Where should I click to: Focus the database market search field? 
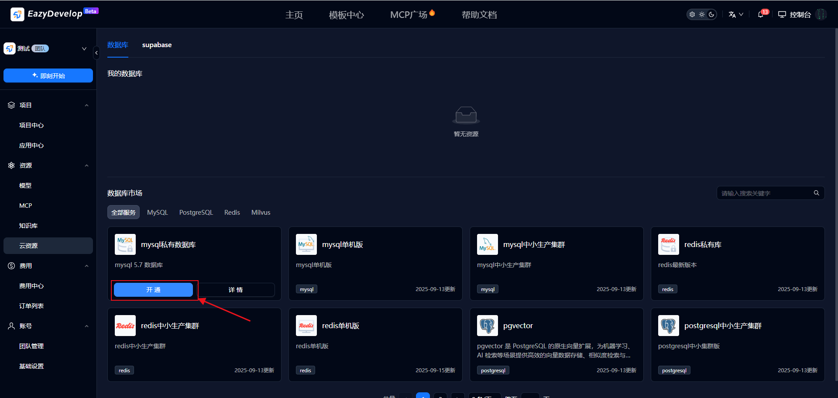click(765, 193)
